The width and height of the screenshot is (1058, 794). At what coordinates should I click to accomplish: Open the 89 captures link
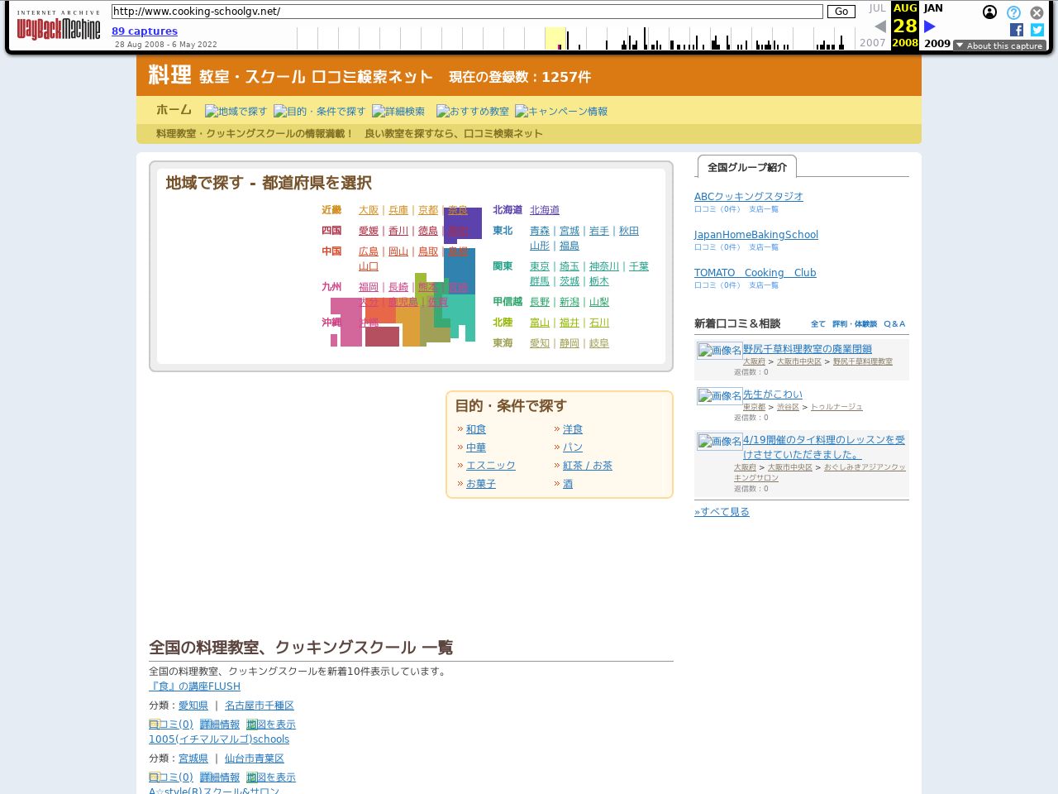click(145, 31)
